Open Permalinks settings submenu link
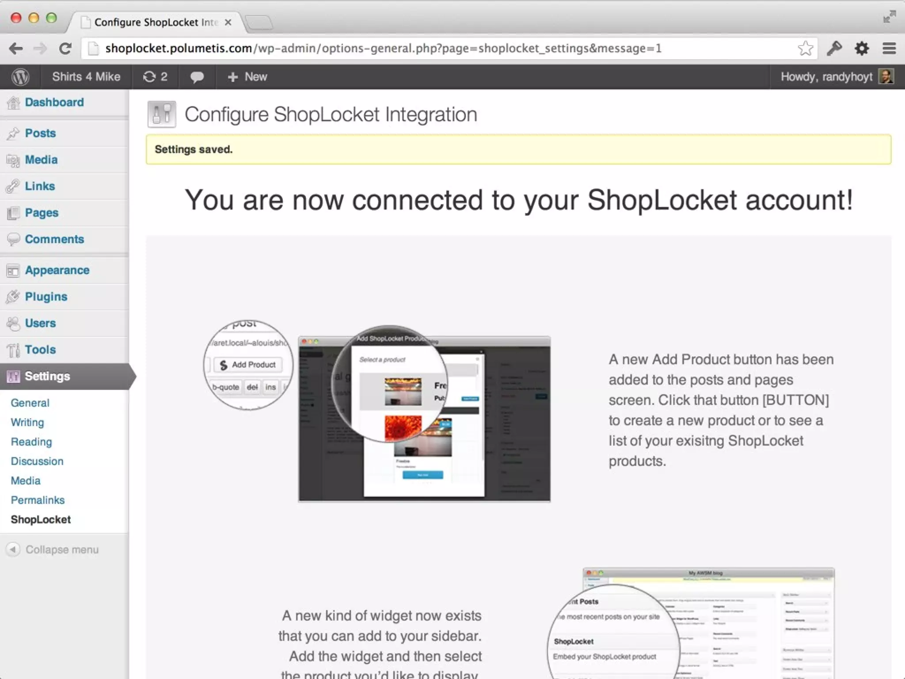905x679 pixels. pyautogui.click(x=38, y=500)
